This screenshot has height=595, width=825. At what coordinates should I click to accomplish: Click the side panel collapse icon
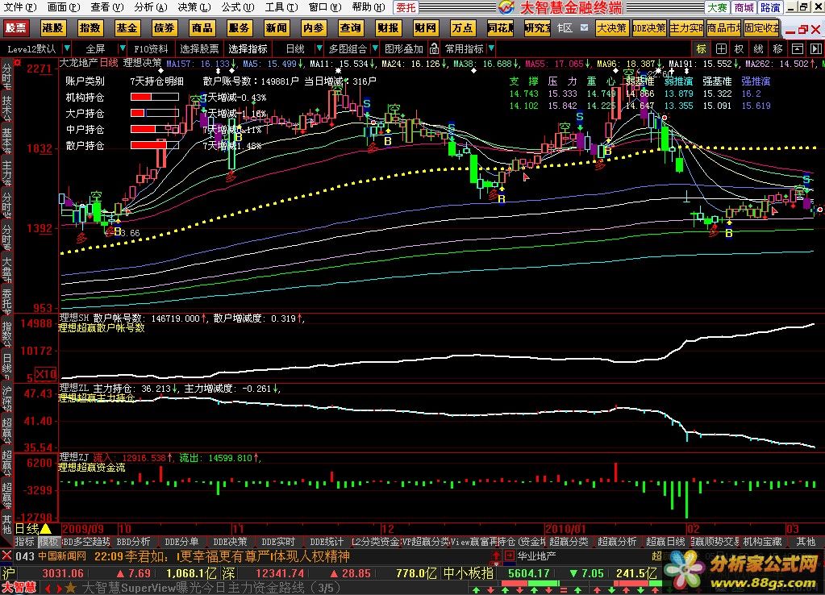coord(815,49)
